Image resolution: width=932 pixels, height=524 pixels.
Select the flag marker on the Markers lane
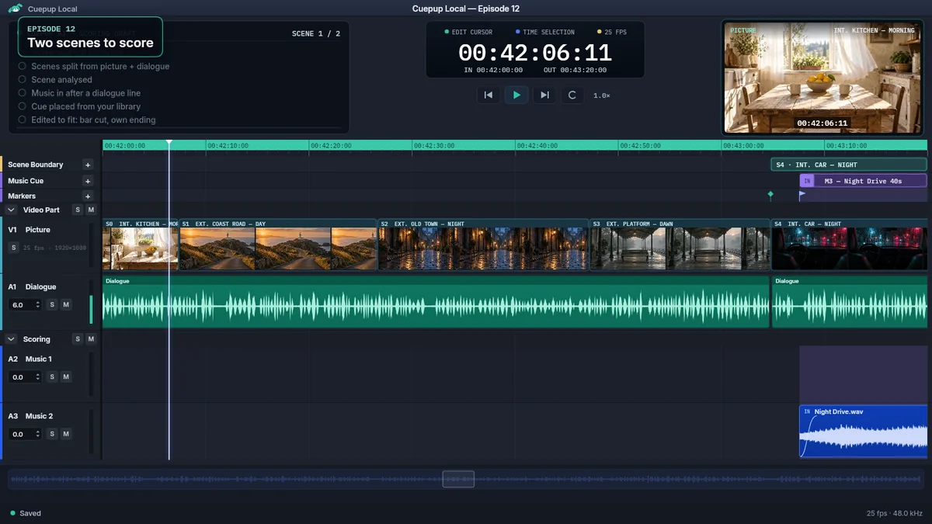802,196
